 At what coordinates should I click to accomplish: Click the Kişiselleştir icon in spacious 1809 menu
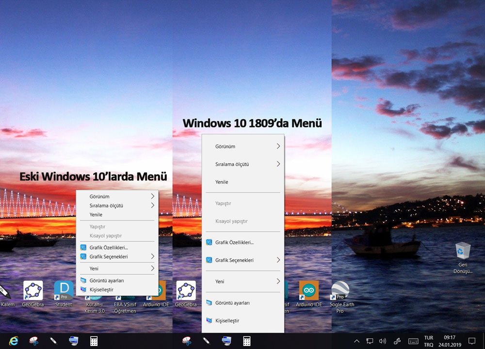209,320
